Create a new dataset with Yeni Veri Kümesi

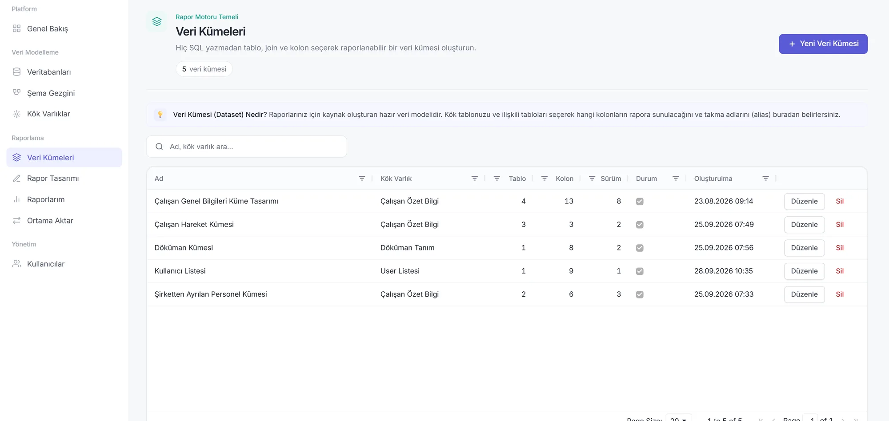(823, 44)
